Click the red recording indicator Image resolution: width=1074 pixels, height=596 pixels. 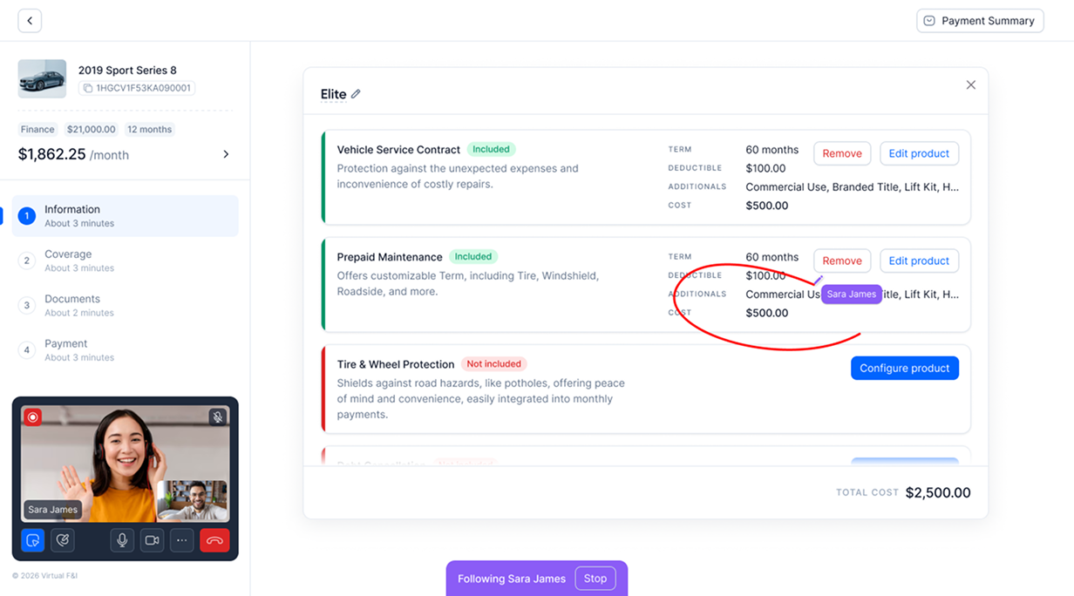[33, 417]
